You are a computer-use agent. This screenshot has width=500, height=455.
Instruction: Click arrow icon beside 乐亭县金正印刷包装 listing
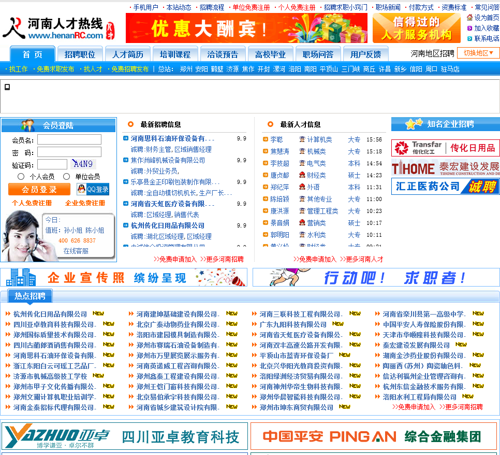[x=126, y=182]
